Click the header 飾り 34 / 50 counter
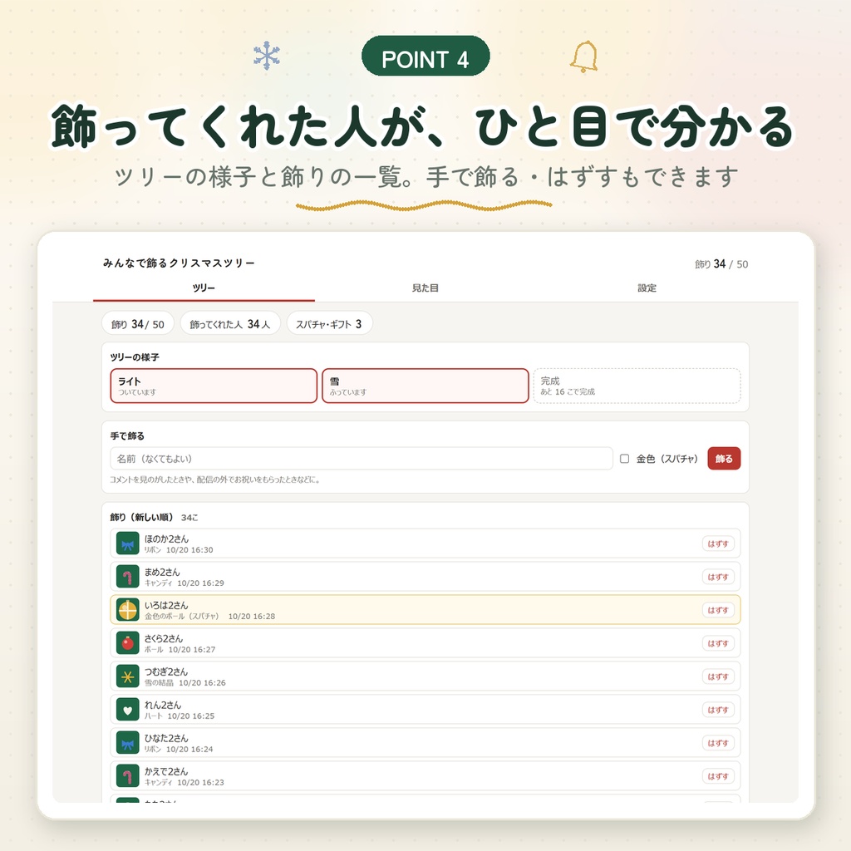Image resolution: width=851 pixels, height=851 pixels. coord(721,263)
